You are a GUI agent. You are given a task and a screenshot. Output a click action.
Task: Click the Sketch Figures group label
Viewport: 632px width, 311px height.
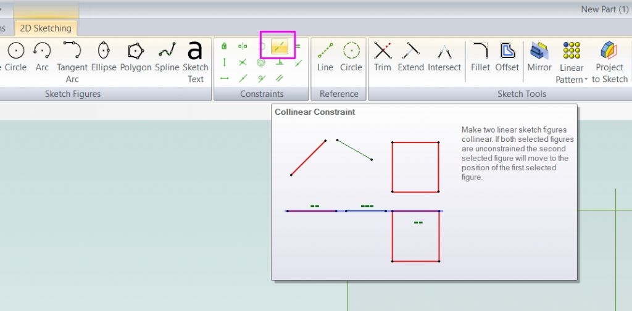tap(73, 94)
